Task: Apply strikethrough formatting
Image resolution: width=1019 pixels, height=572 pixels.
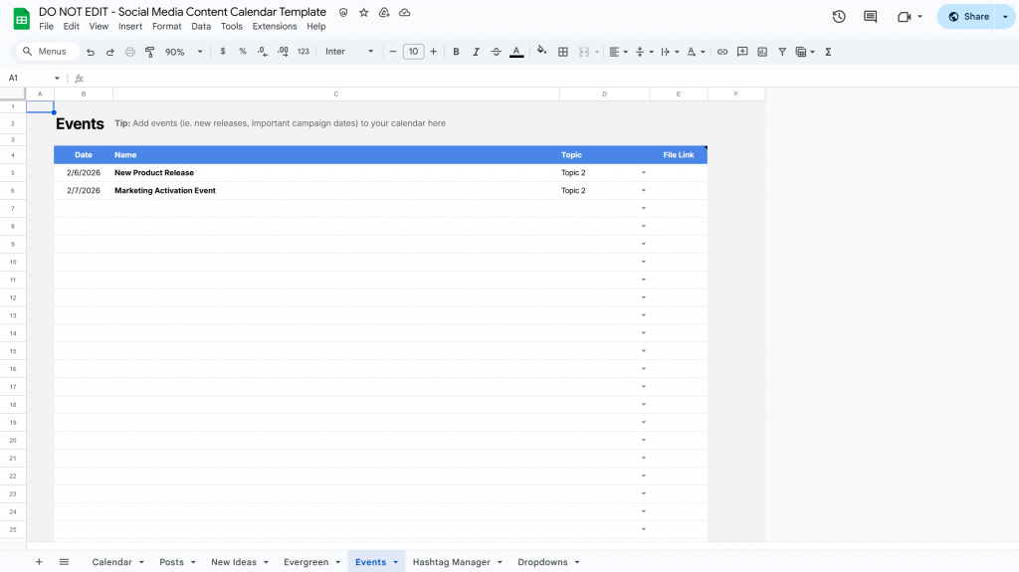Action: (496, 52)
